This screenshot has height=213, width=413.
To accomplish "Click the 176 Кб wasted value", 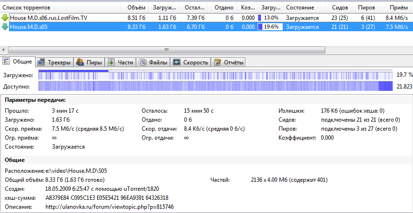I will point(353,111).
